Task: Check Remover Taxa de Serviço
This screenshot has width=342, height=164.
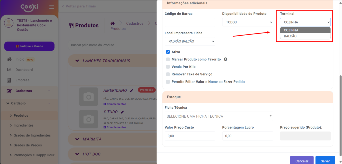Action: click(x=168, y=74)
